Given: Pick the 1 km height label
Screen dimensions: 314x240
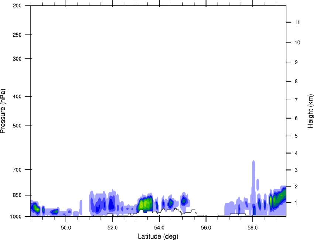Looking at the screenshot, I should tap(296, 203).
